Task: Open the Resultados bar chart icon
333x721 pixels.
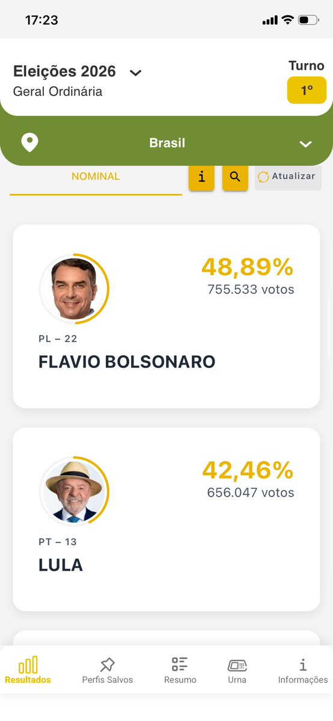Action: 28,665
